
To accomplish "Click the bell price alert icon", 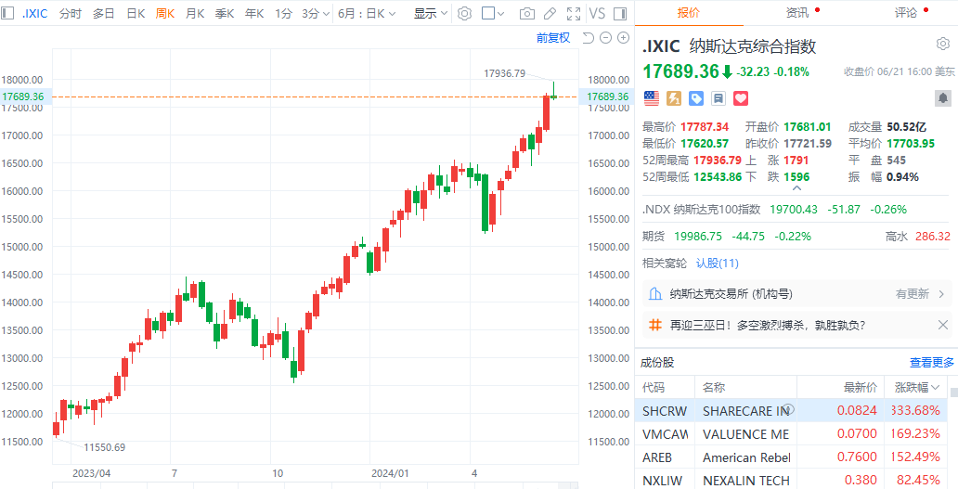I will [x=943, y=98].
